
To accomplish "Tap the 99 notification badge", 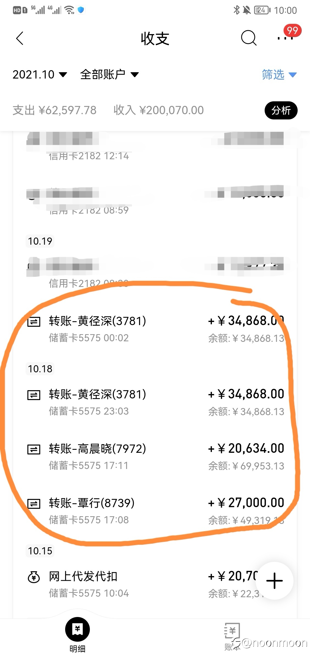I will [292, 30].
